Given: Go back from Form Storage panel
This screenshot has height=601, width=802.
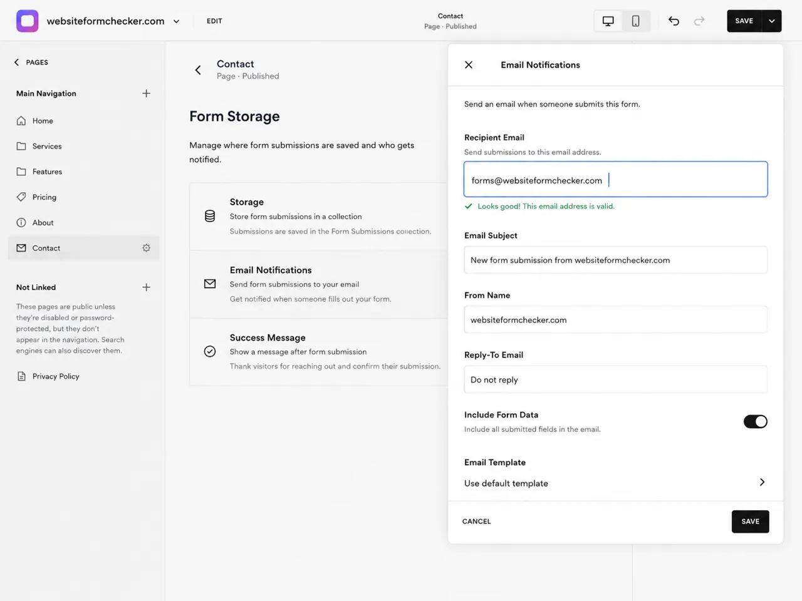Looking at the screenshot, I should coord(198,70).
